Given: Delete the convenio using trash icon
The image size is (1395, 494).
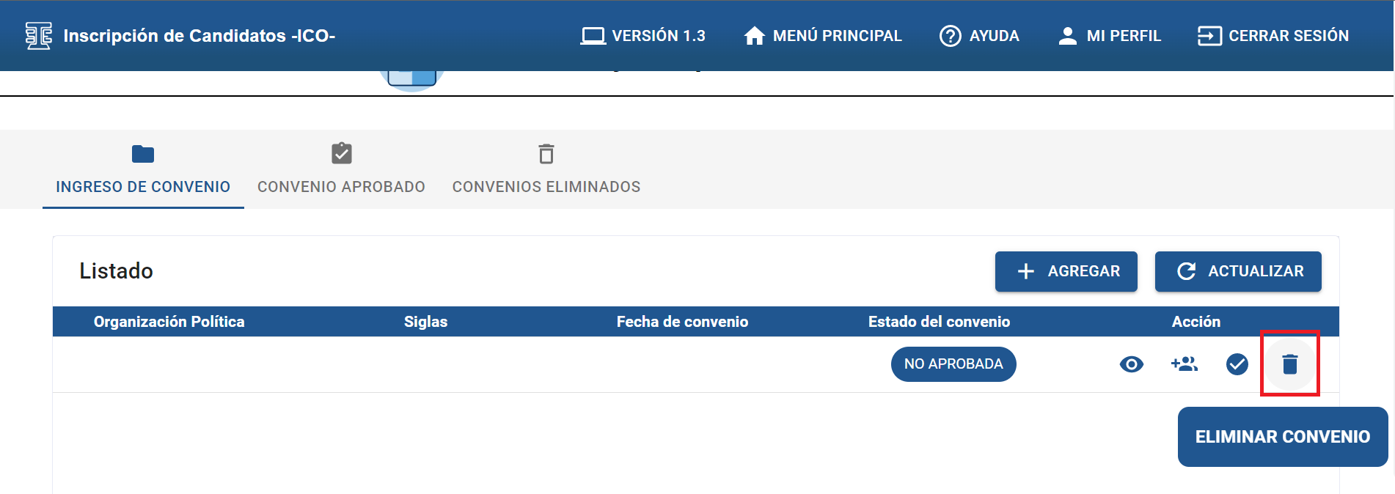Looking at the screenshot, I should (1289, 364).
